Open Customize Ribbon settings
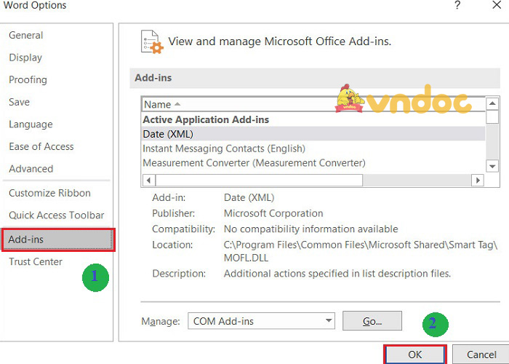Screen dimensions: 509x364 [49, 193]
